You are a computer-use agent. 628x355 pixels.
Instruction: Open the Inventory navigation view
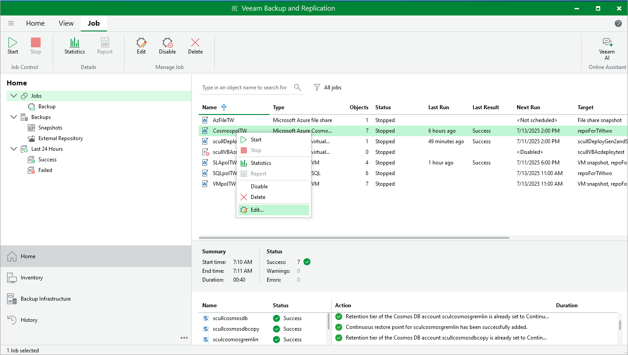pyautogui.click(x=96, y=277)
